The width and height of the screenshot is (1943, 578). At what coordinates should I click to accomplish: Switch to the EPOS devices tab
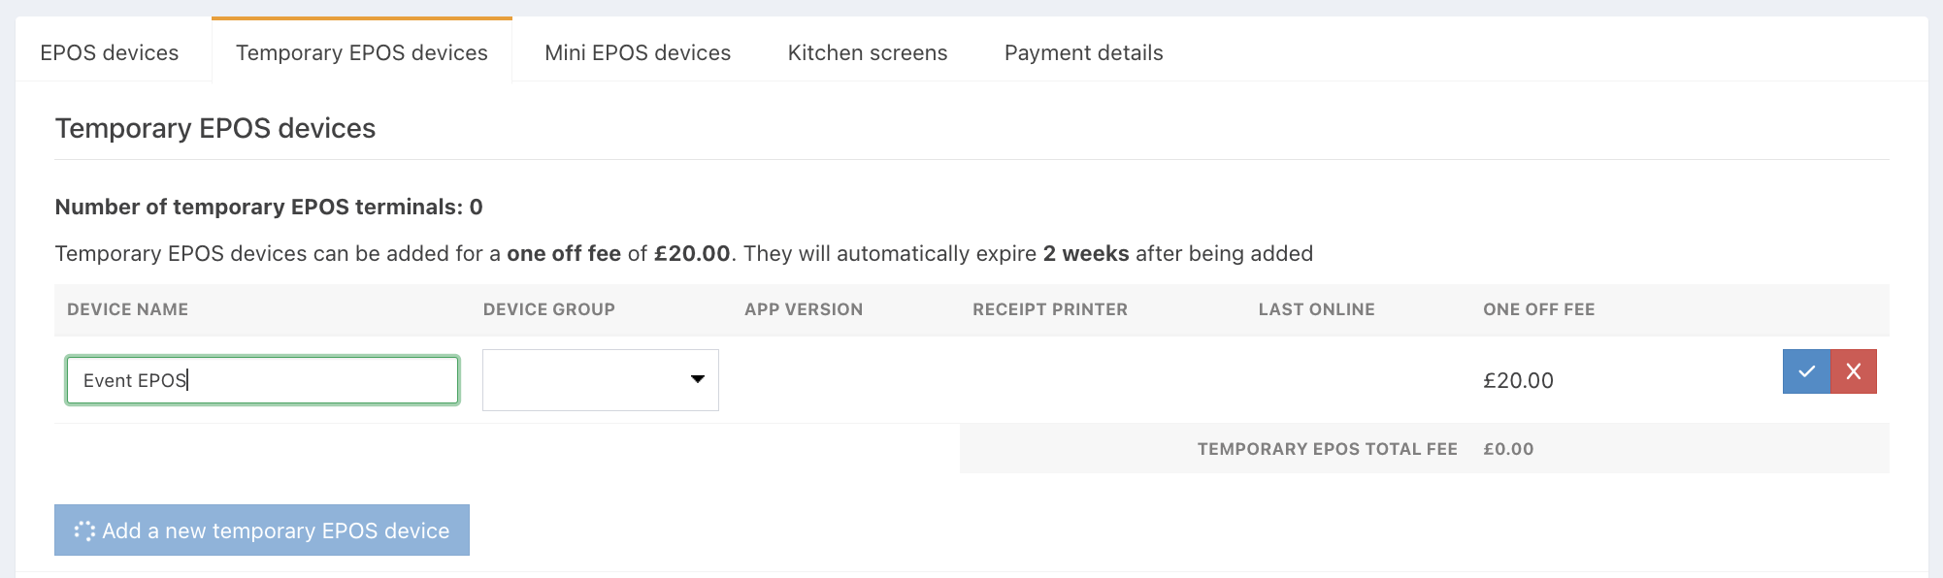point(110,52)
